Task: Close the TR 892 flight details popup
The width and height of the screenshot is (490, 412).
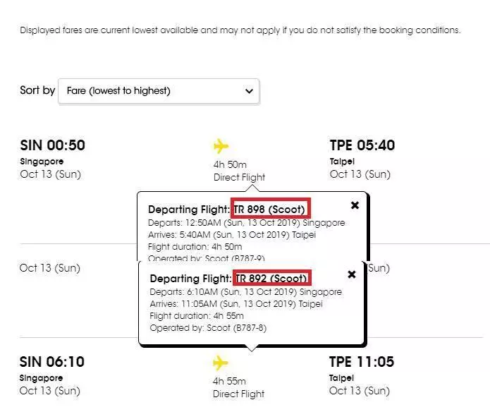Action: (x=352, y=274)
